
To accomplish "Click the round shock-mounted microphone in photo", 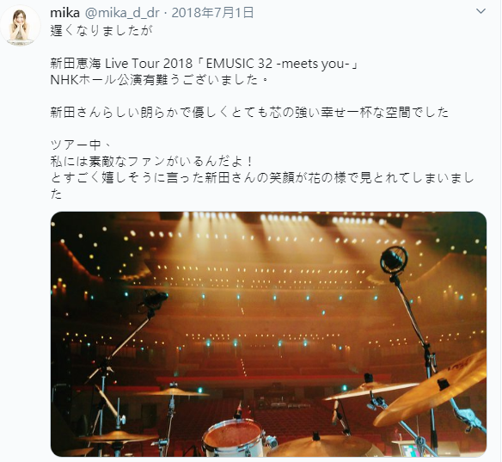I will (x=394, y=260).
